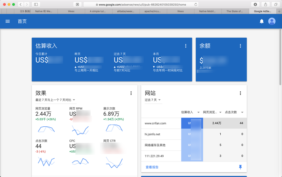
Task: Open options menu on 效果 card
Action: [131, 93]
